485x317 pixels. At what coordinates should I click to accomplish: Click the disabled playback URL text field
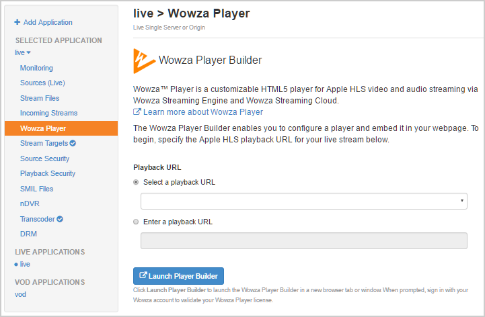303,240
